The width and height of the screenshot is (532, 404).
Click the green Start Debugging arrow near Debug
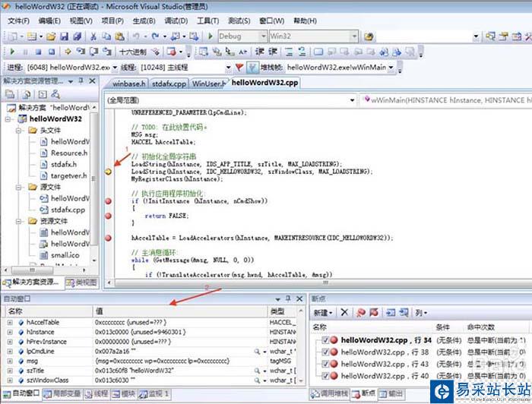[x=210, y=36]
